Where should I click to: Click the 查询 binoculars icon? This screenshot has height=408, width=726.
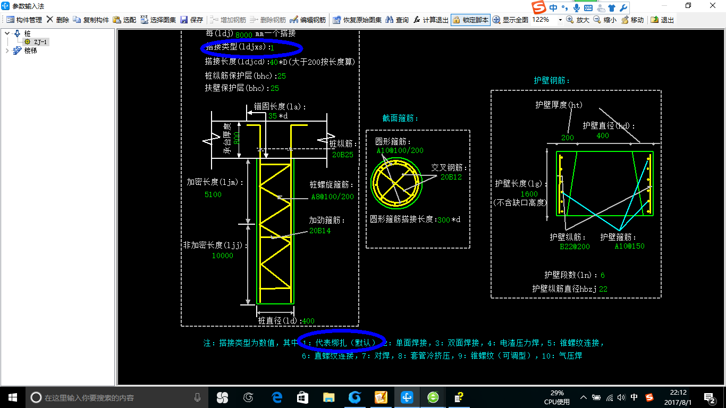point(390,20)
